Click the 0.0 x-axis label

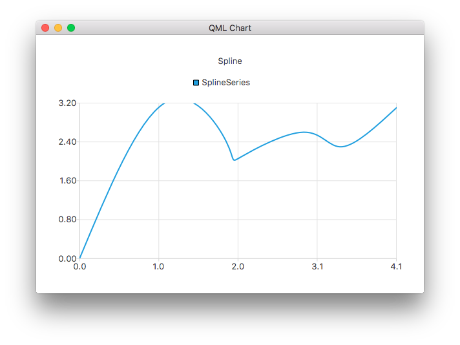[x=79, y=267]
